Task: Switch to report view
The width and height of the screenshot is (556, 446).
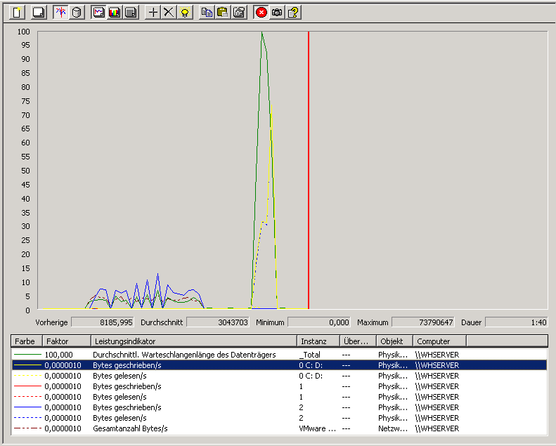Action: pyautogui.click(x=131, y=13)
